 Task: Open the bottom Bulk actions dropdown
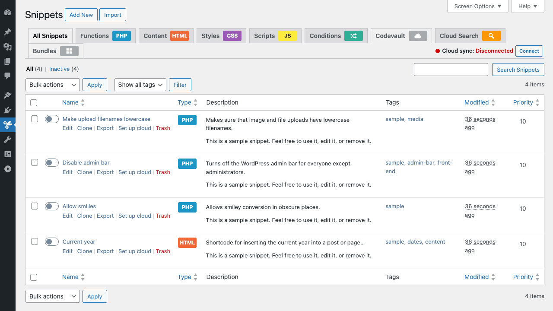[53, 296]
